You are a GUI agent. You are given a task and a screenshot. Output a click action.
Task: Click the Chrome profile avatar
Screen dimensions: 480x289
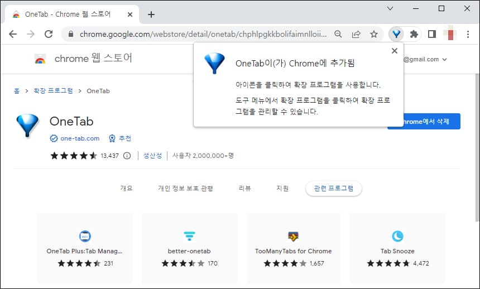450,34
